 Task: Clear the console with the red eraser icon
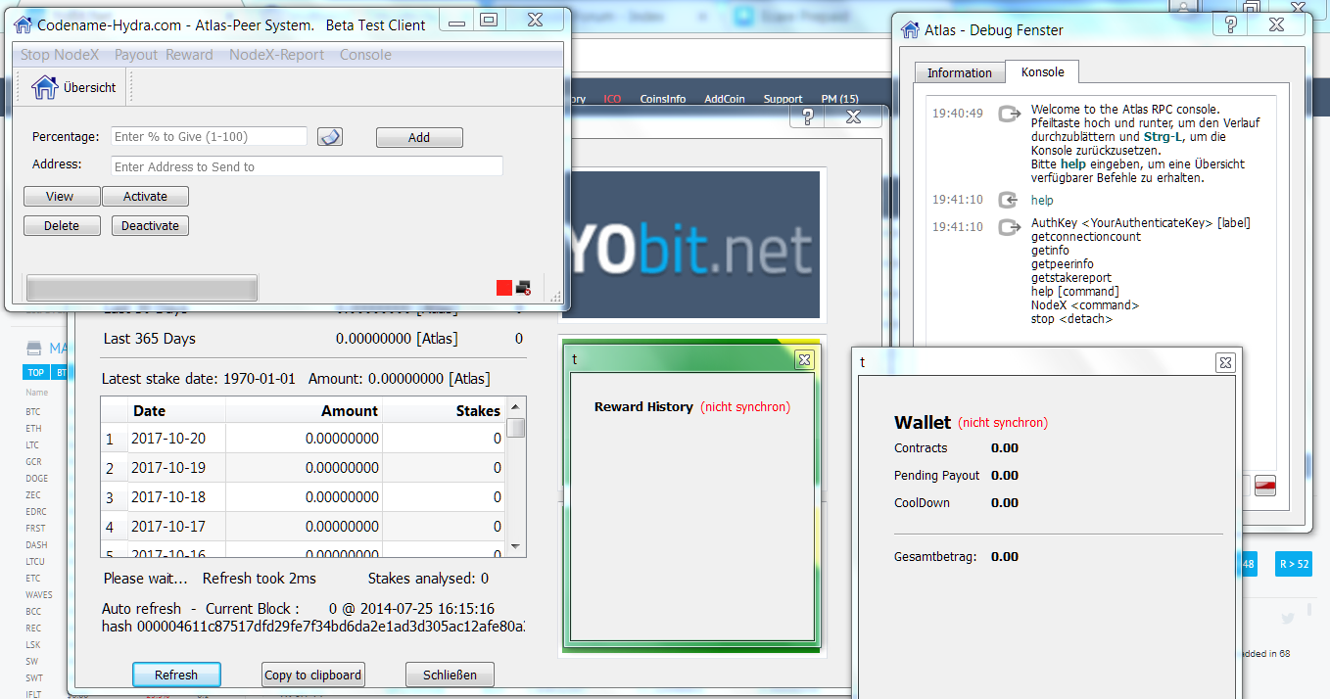point(1265,486)
